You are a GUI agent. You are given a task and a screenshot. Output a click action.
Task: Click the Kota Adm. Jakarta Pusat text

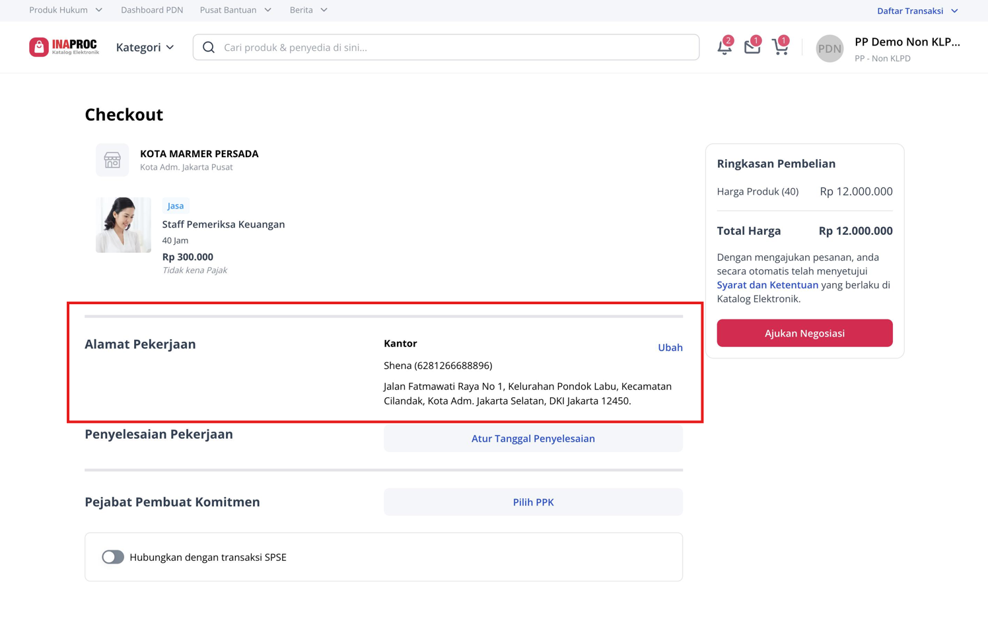[186, 167]
